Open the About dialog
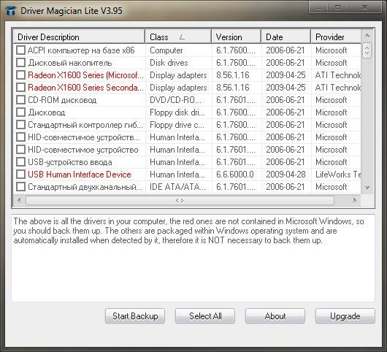387x352 pixels. click(x=275, y=316)
